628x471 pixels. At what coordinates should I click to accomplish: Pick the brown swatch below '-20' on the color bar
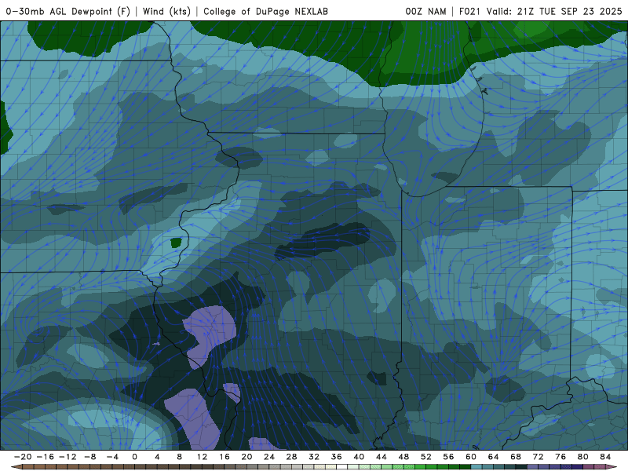click(x=28, y=467)
